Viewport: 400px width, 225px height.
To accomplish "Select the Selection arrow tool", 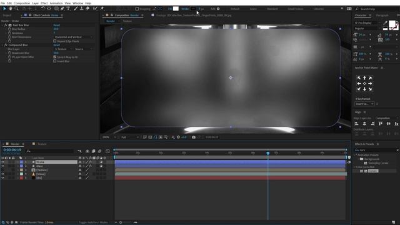I will pyautogui.click(x=5, y=9).
